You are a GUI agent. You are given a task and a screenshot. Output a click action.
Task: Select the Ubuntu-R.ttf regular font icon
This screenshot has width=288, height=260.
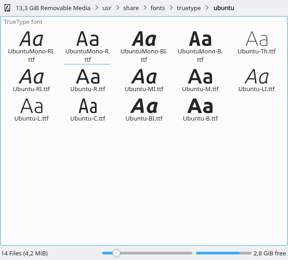coord(88,76)
